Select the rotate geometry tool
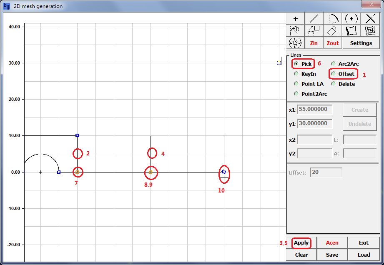This screenshot has width=384, height=265. pyautogui.click(x=333, y=30)
